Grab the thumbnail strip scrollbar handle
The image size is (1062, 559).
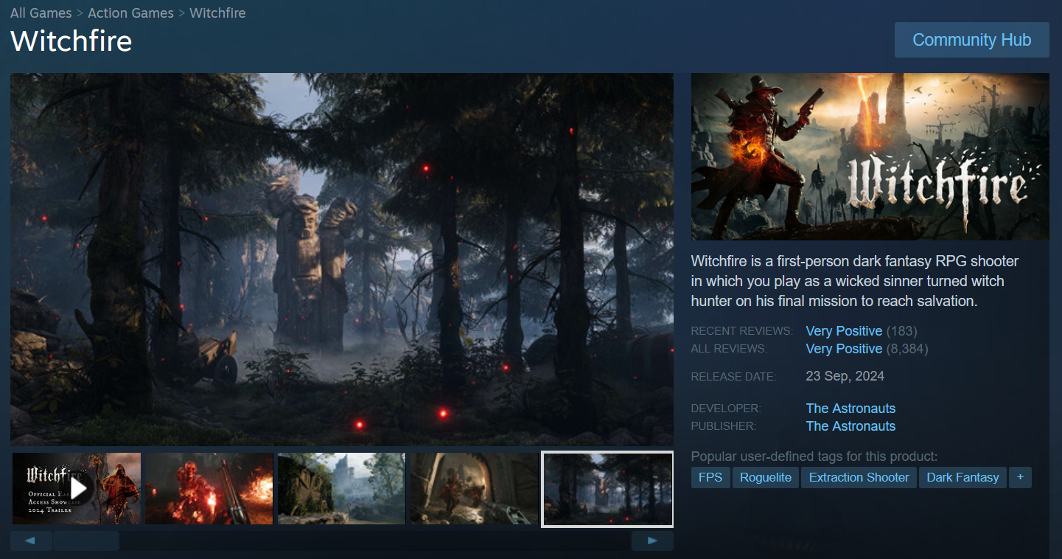[x=86, y=541]
